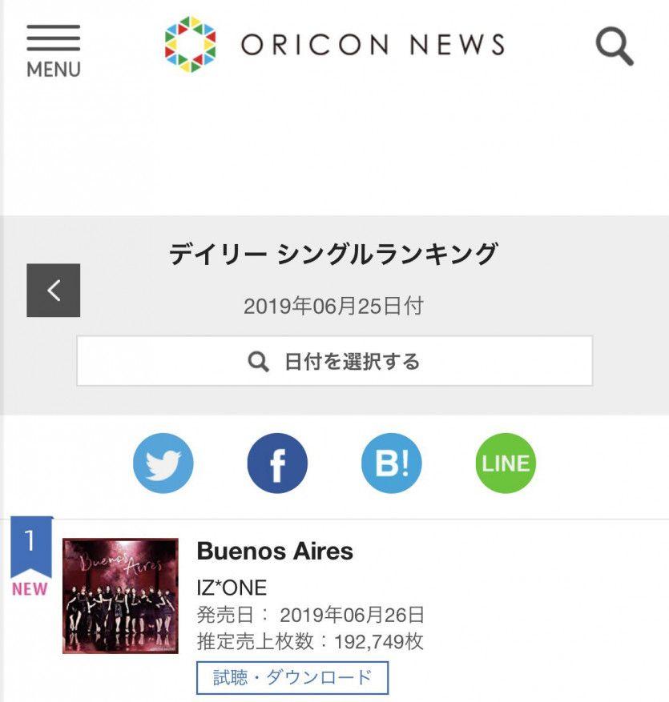Viewport: 669px width, 702px height.
Task: Click the 2019年06月25日付 date text
Action: pos(334,307)
